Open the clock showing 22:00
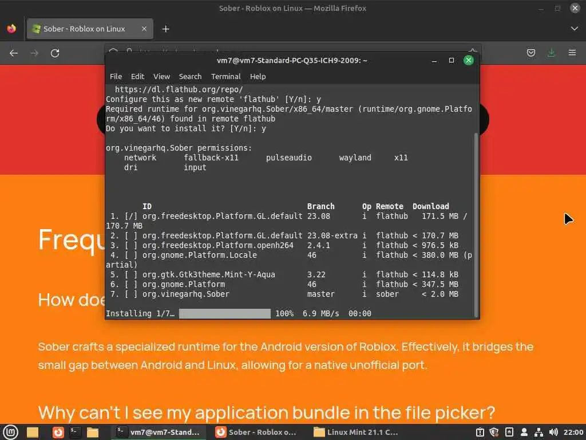Viewport: 586px width, 440px height. point(573,432)
